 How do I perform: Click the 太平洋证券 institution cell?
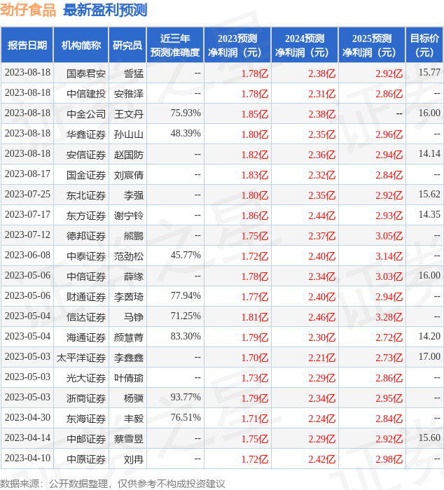(81, 358)
